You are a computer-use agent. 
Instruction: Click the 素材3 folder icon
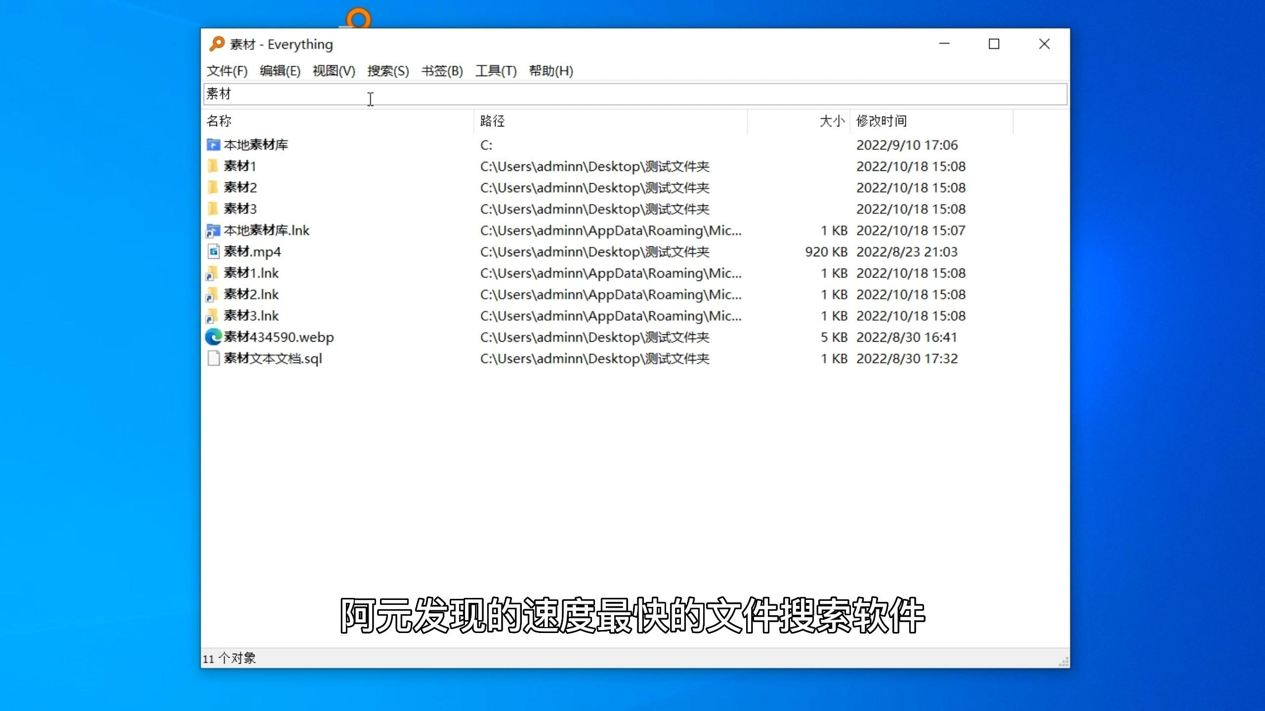tap(213, 208)
